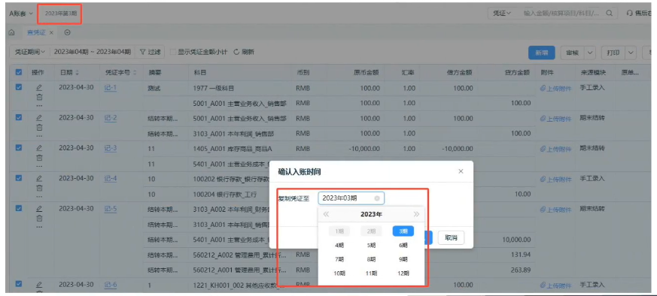Click 取消 in the dialog

[451, 237]
